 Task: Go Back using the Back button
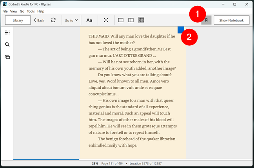39,20
